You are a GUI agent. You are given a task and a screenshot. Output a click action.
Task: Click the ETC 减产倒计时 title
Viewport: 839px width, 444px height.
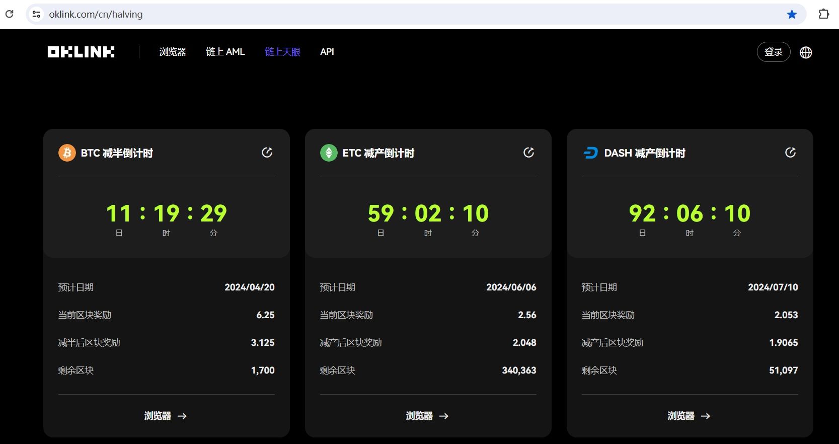378,153
